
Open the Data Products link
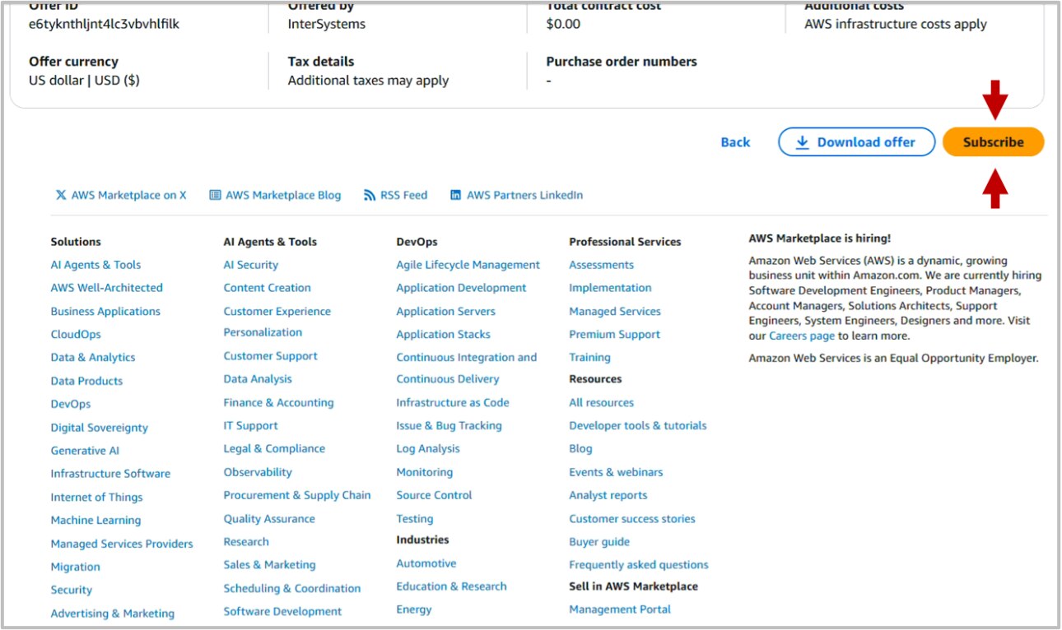coord(85,380)
